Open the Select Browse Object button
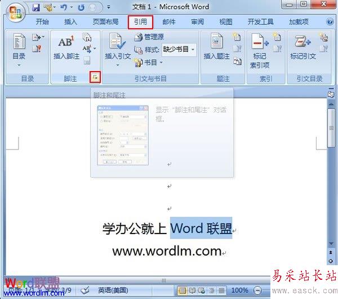338x299 pixels. point(331,261)
